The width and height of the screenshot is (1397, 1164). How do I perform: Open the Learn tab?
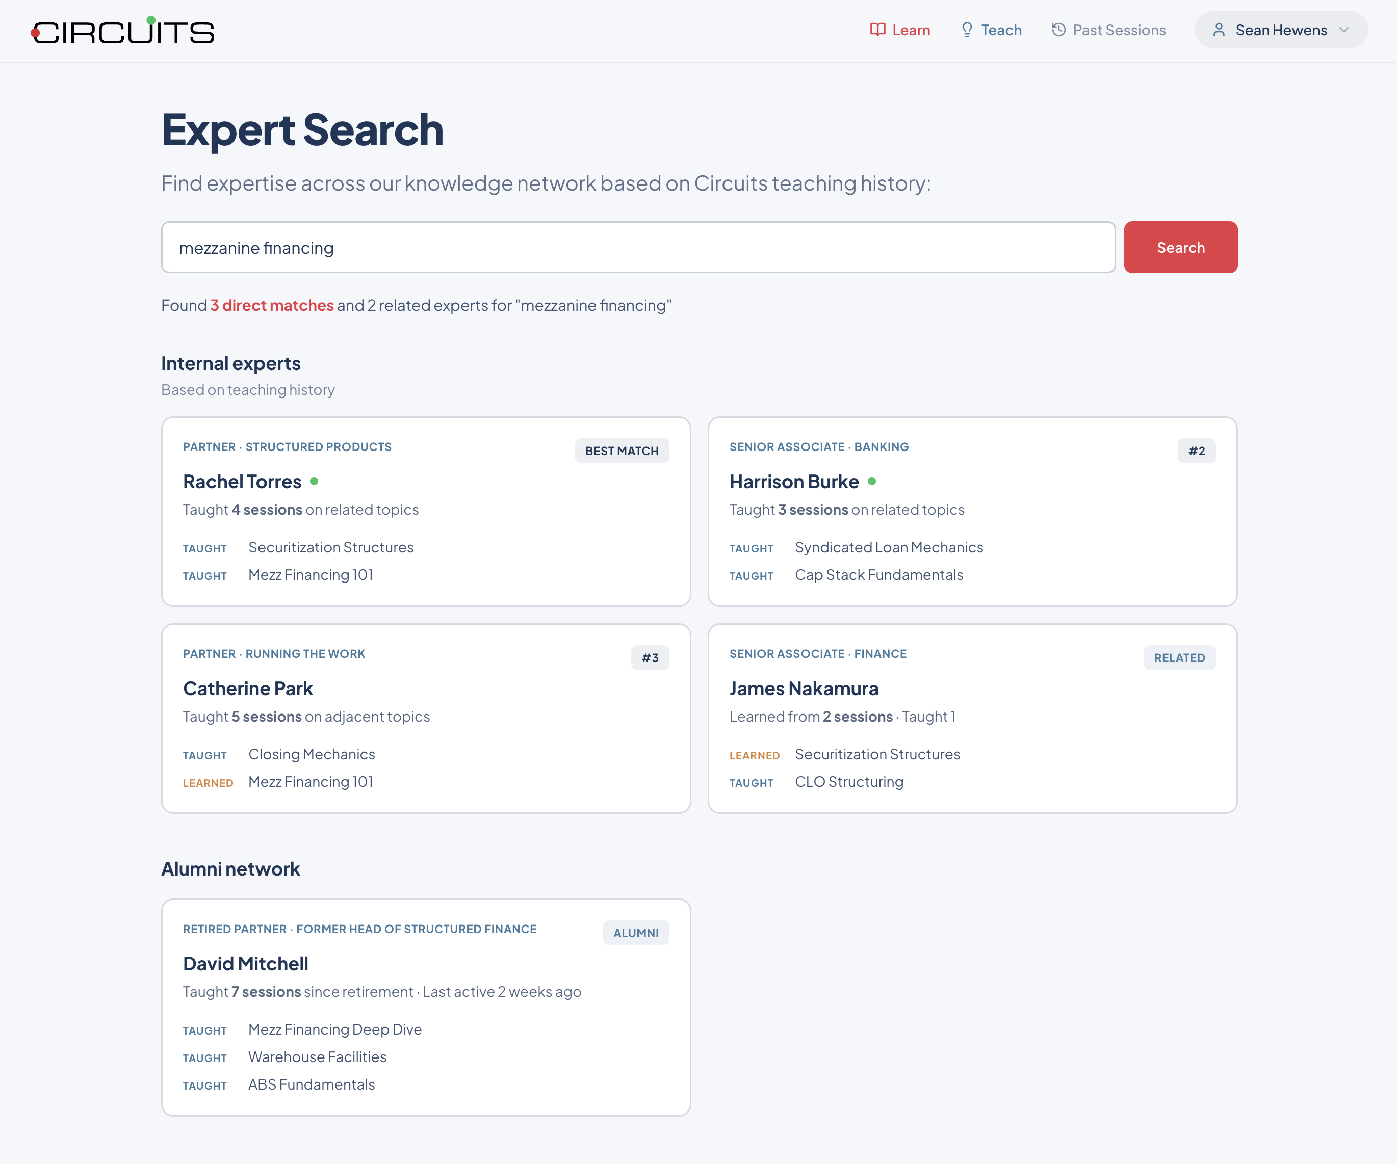[x=910, y=30]
